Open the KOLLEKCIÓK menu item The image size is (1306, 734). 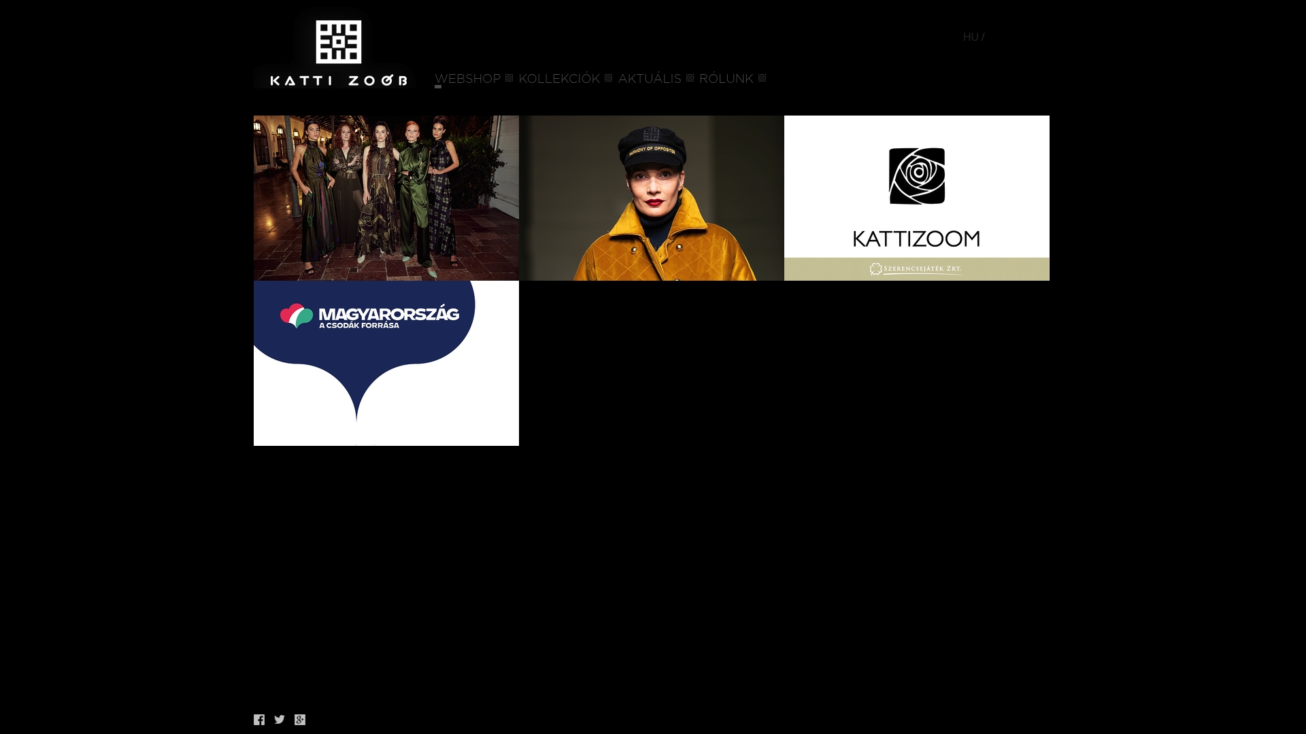point(559,79)
